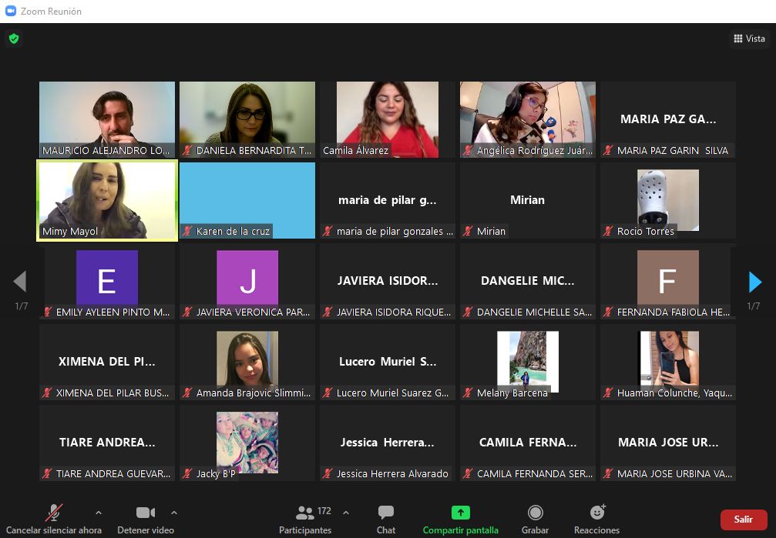This screenshot has width=776, height=538.
Task: Select Mimy Mayol's highlighted video tile
Action: [x=107, y=200]
